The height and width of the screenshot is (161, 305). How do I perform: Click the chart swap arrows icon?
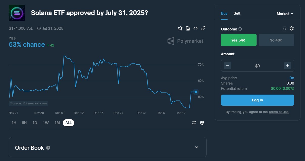click(194, 123)
